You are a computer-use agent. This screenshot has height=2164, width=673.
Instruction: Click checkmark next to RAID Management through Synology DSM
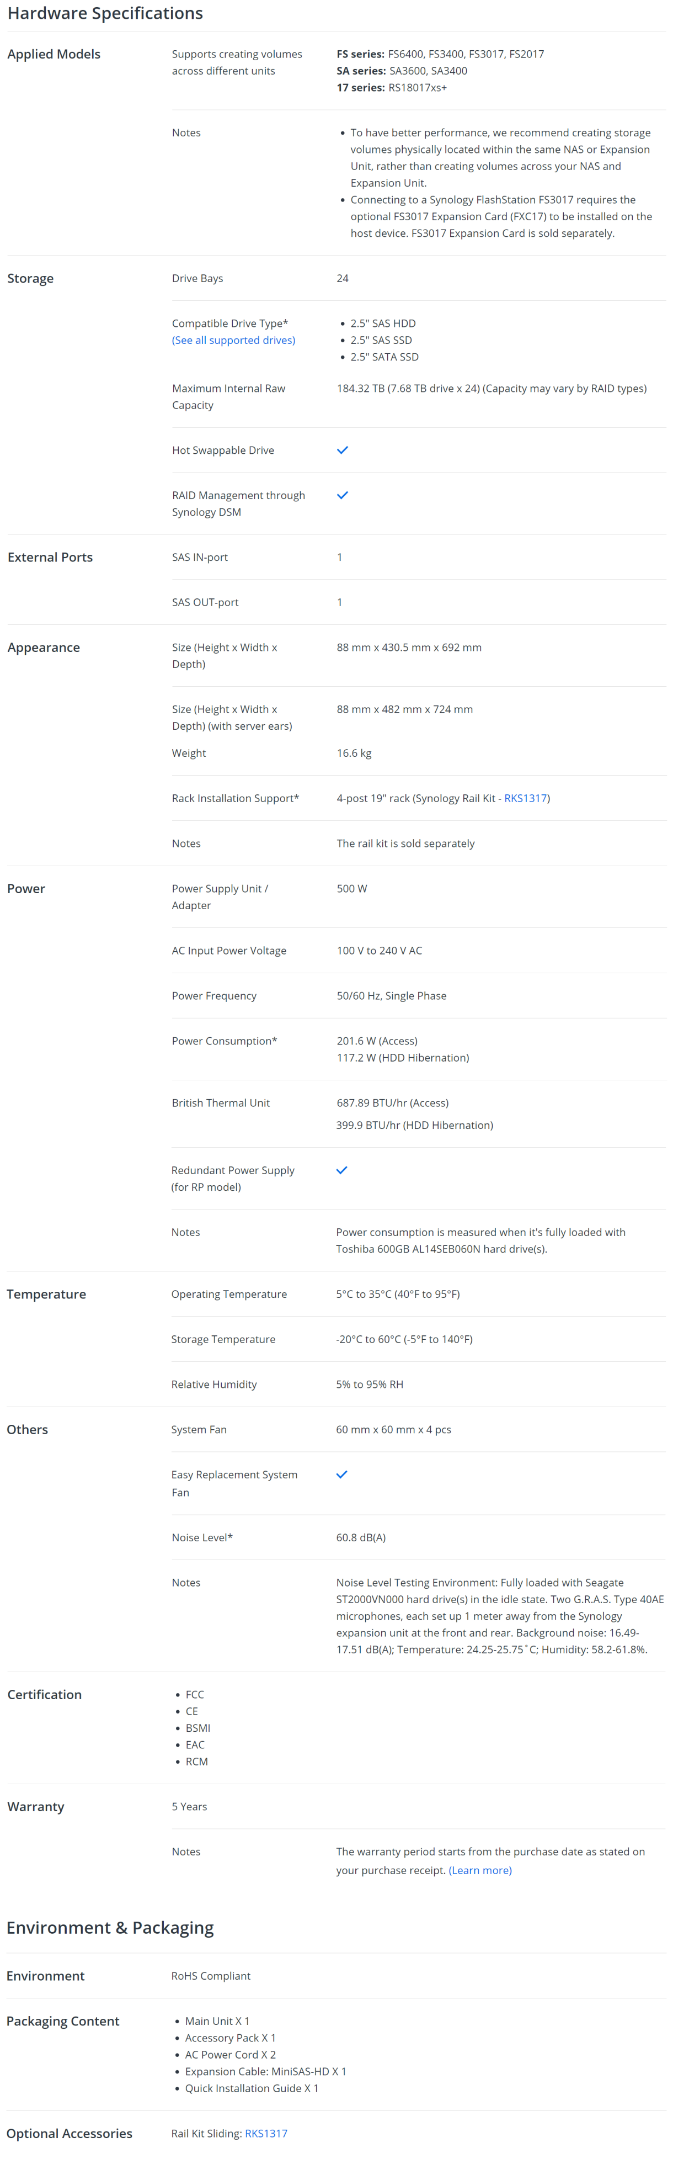[x=343, y=496]
